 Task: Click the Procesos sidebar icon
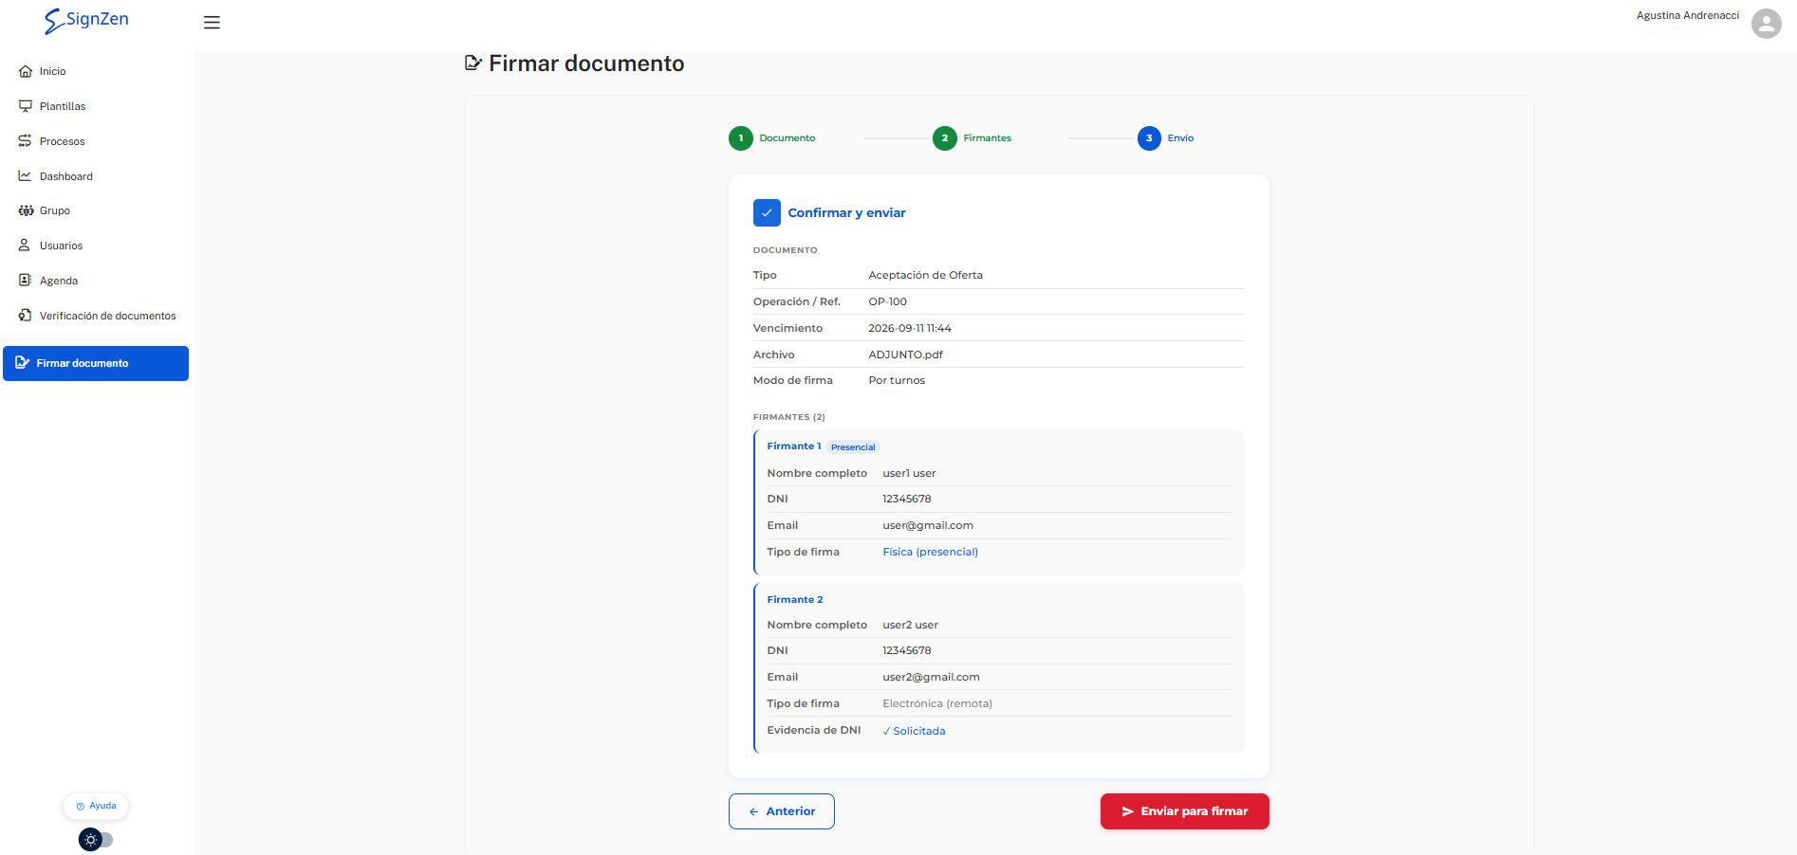click(x=26, y=141)
